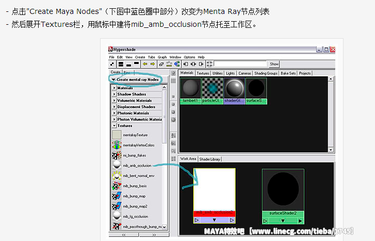
Task: Open the Help menu
Action: pyautogui.click(x=201, y=57)
